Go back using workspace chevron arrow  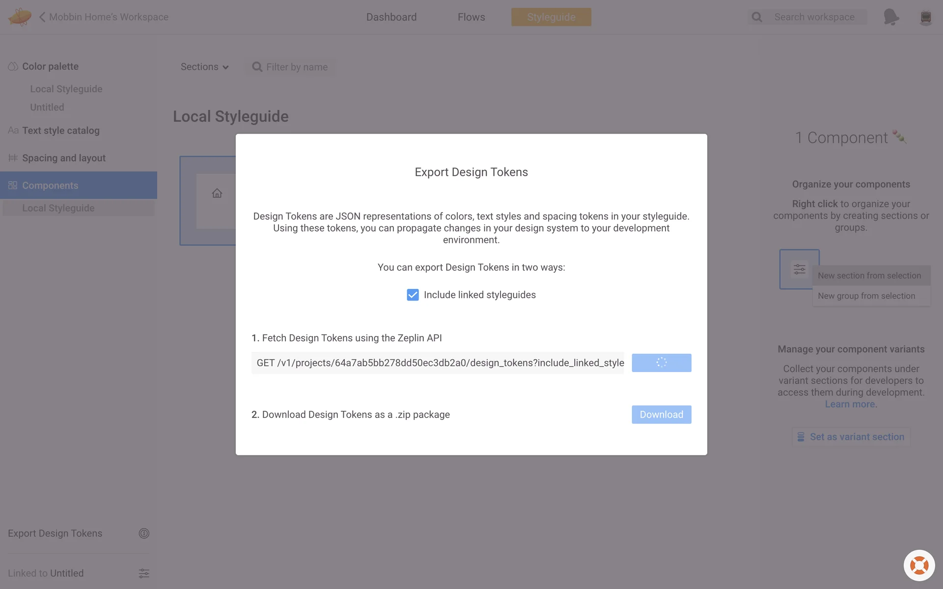[x=42, y=17]
